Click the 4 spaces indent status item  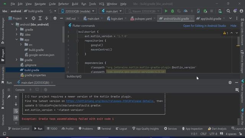tap(231, 134)
